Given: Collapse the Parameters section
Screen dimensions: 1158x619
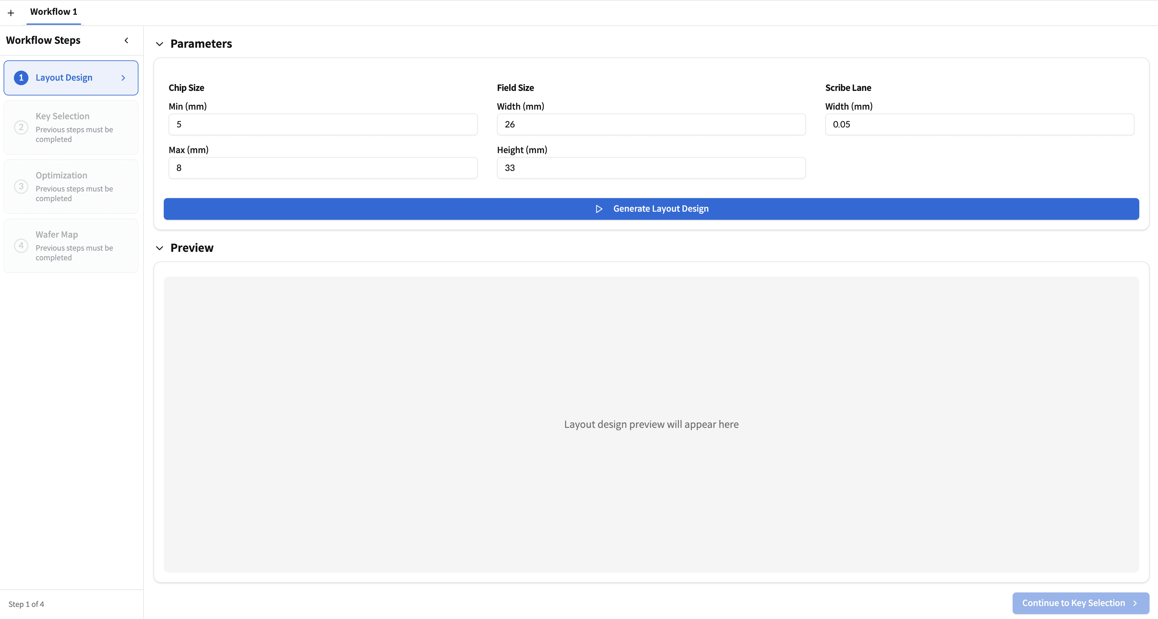Looking at the screenshot, I should [x=160, y=44].
